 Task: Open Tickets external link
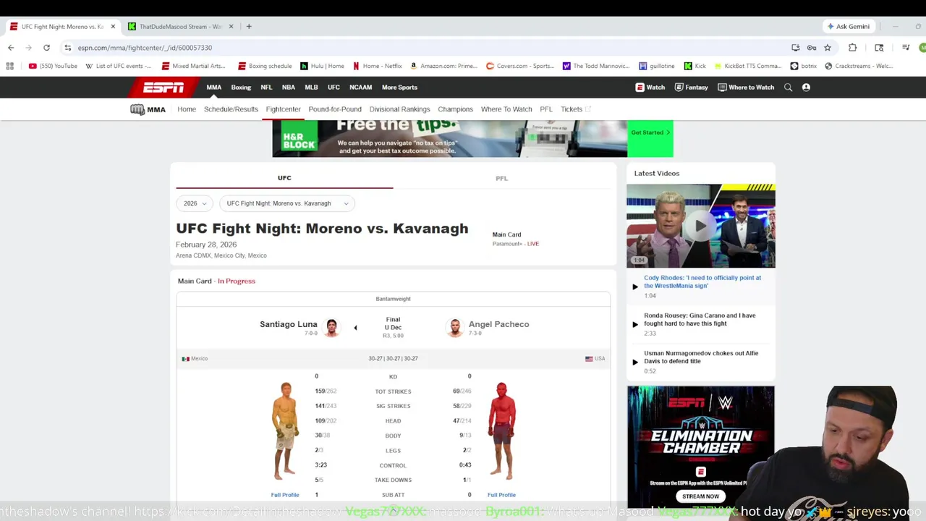(x=575, y=109)
